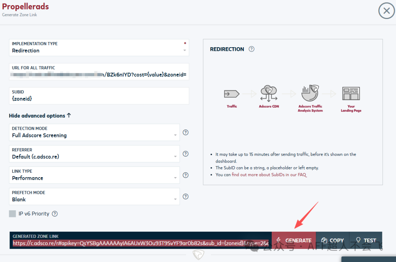Click the TEST button
Viewport: 396px width, 262px height.
click(366, 240)
